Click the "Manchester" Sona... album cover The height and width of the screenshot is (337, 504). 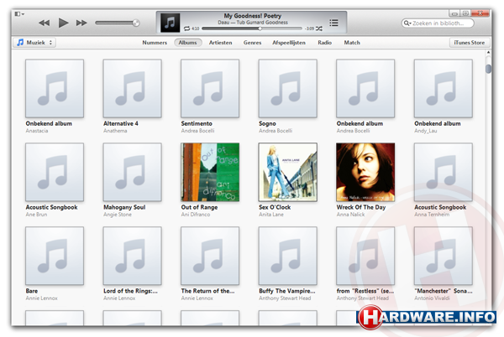tap(444, 256)
